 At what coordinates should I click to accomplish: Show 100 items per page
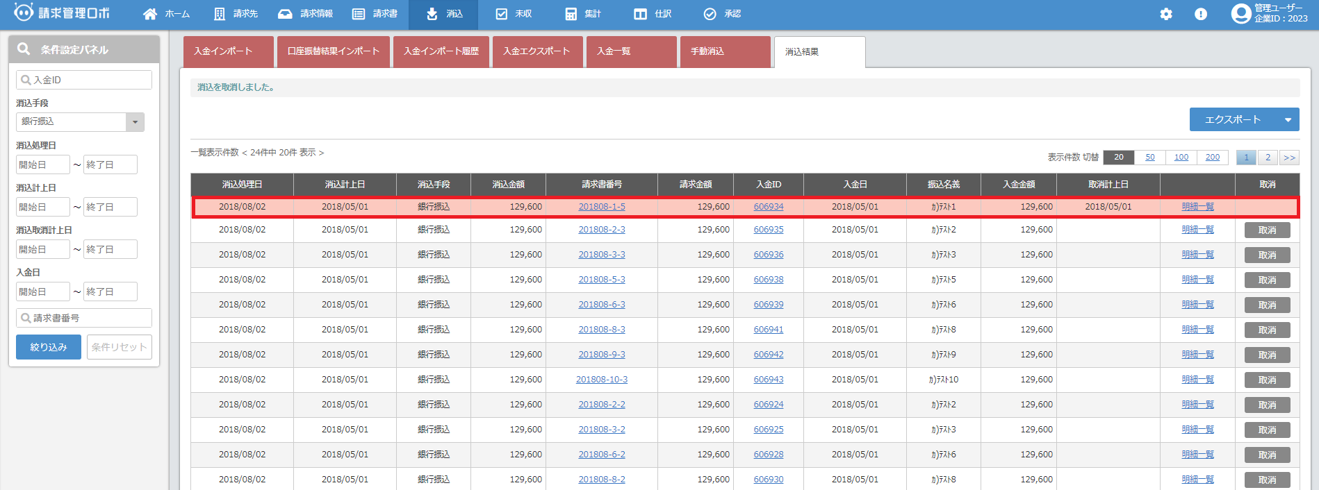(1181, 158)
